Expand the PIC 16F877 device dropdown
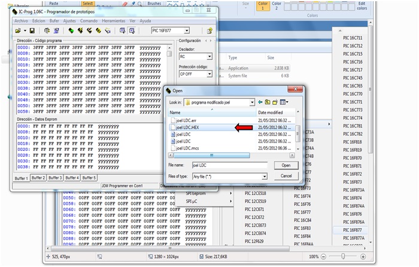Viewport: 419px width, 267px height. 186,31
